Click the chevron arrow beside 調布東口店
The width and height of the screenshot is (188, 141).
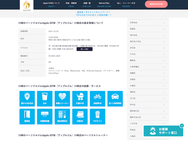tap(164, 111)
